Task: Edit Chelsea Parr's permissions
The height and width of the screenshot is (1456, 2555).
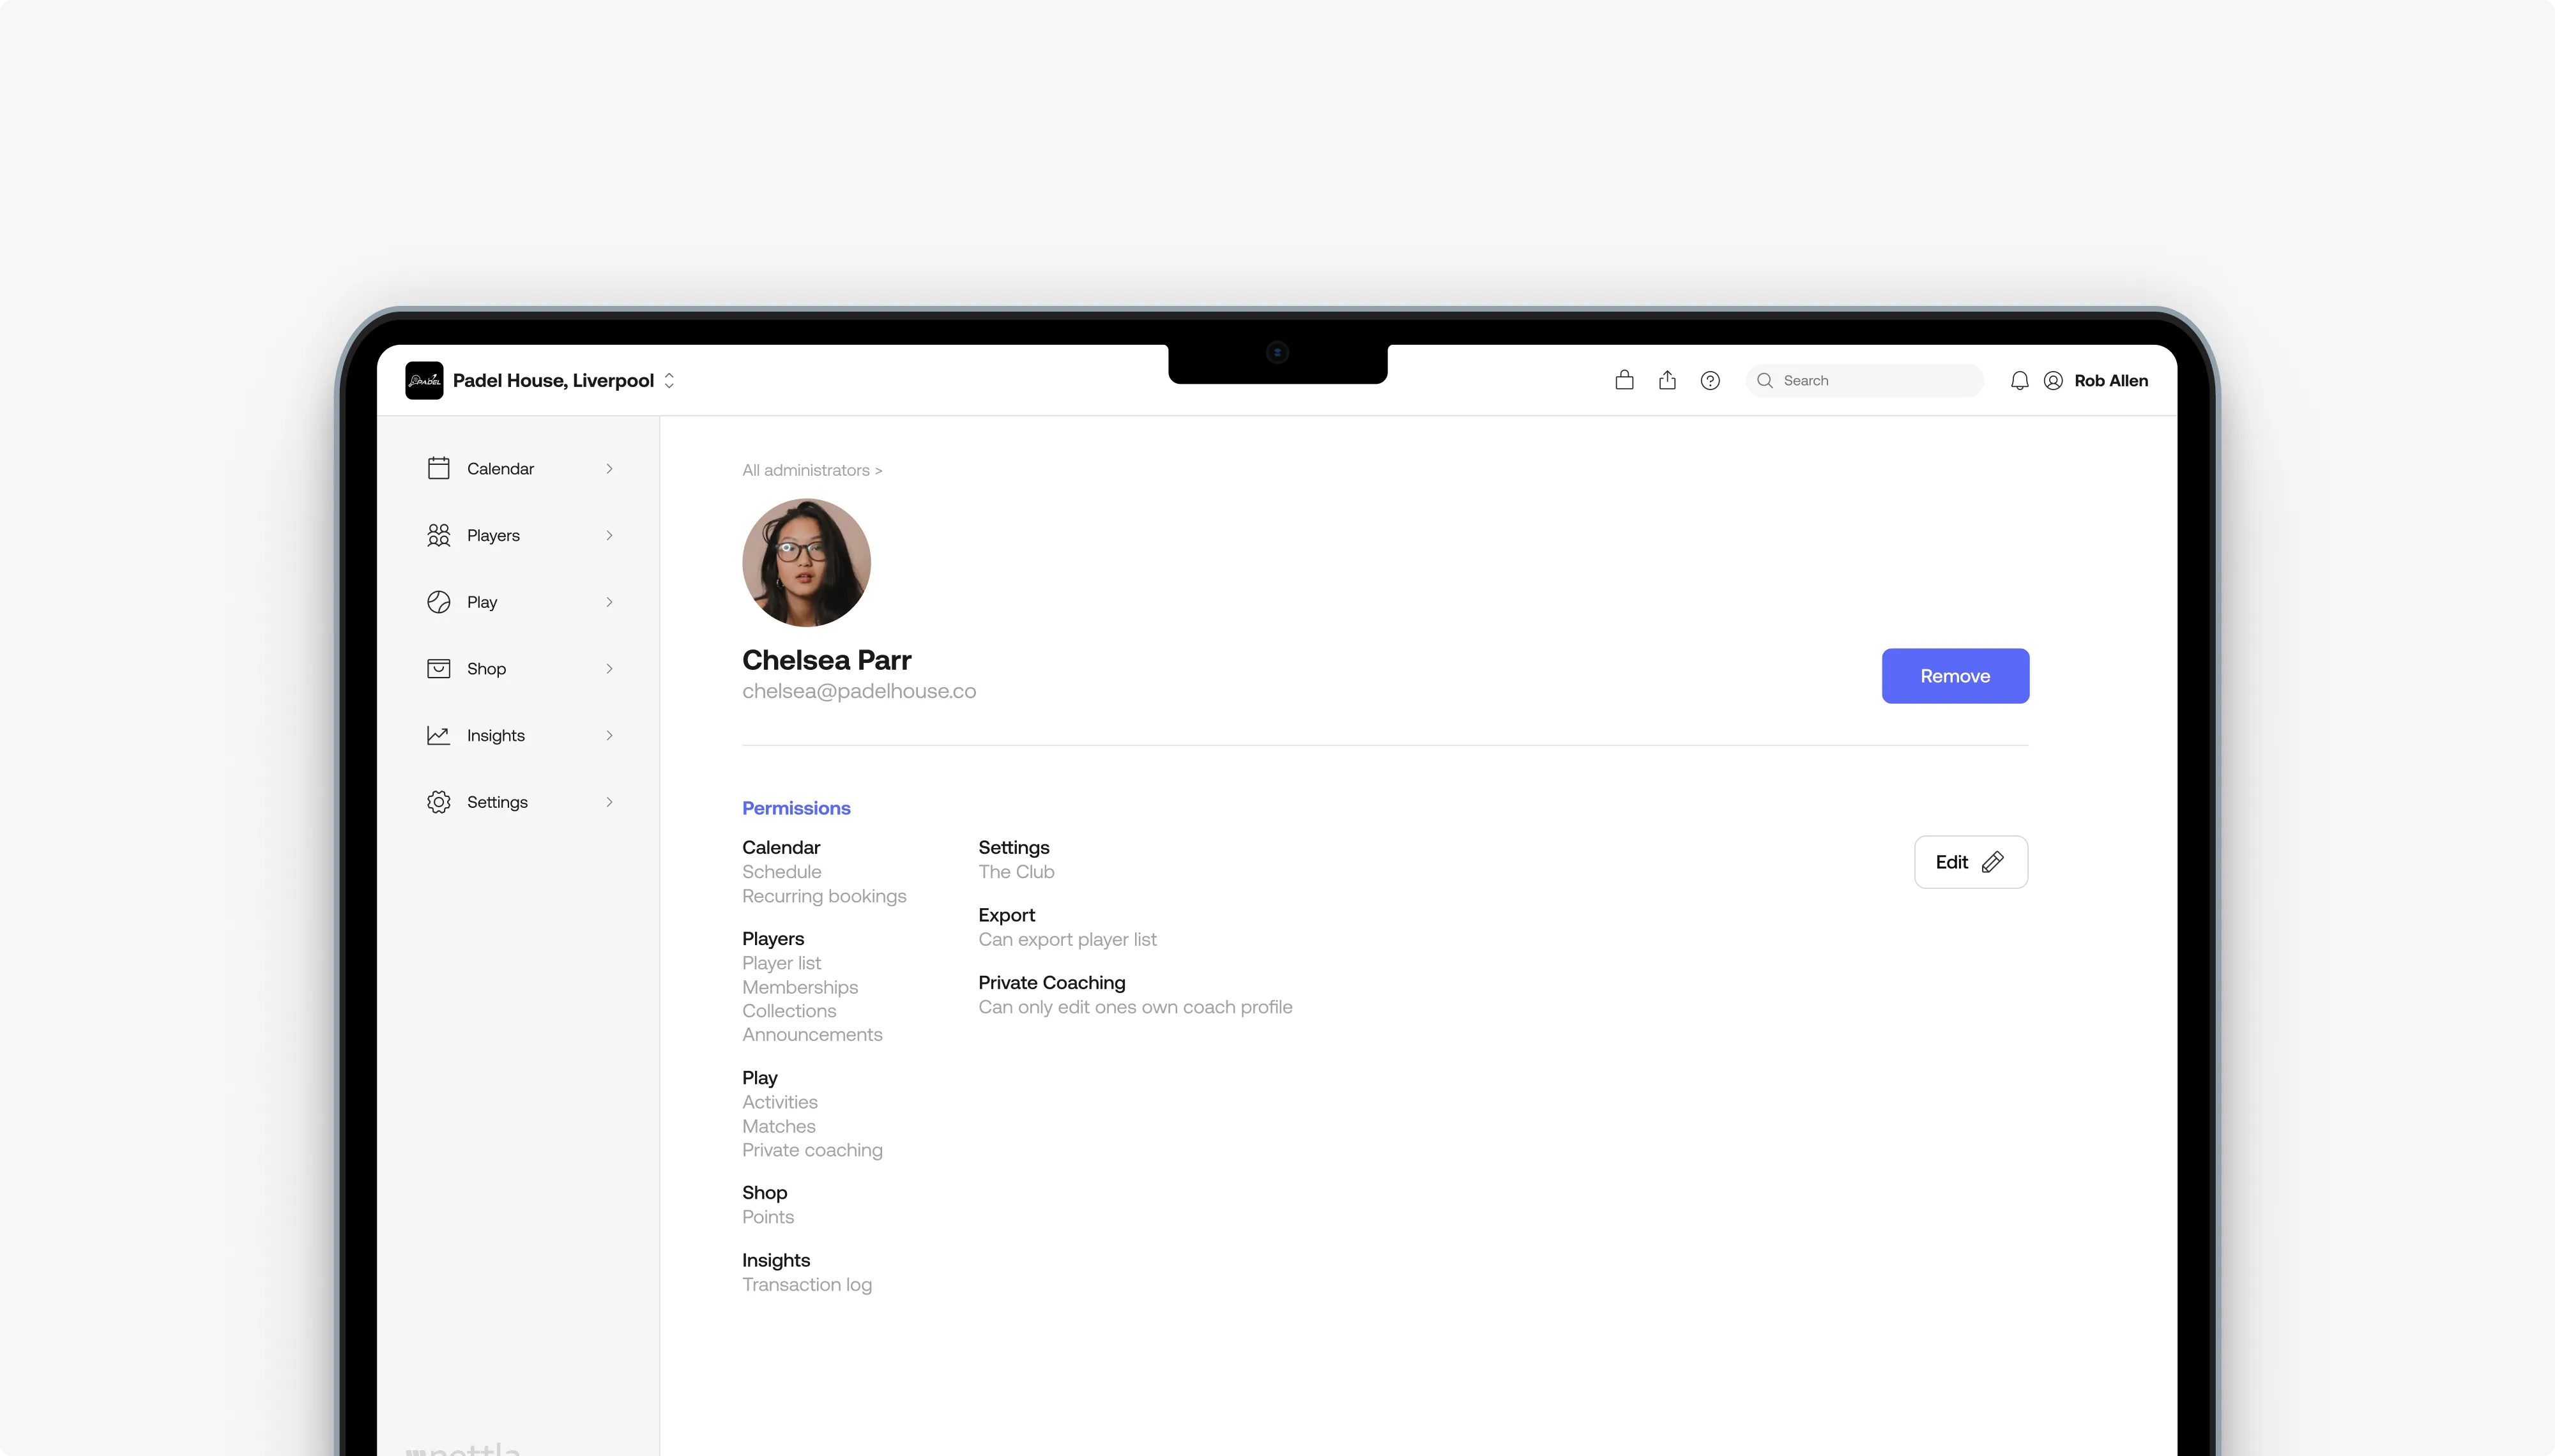Action: click(1969, 861)
